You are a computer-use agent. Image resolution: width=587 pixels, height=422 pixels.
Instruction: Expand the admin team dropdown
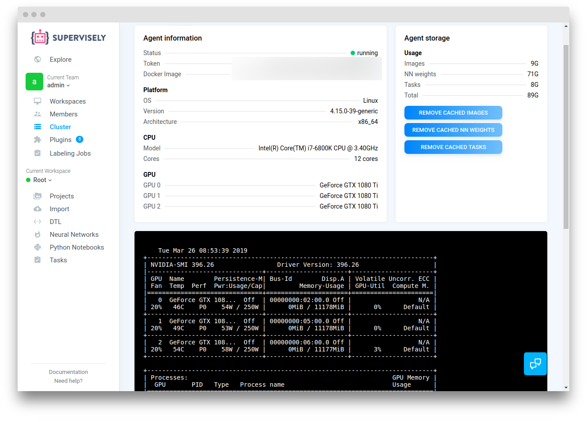click(x=59, y=86)
